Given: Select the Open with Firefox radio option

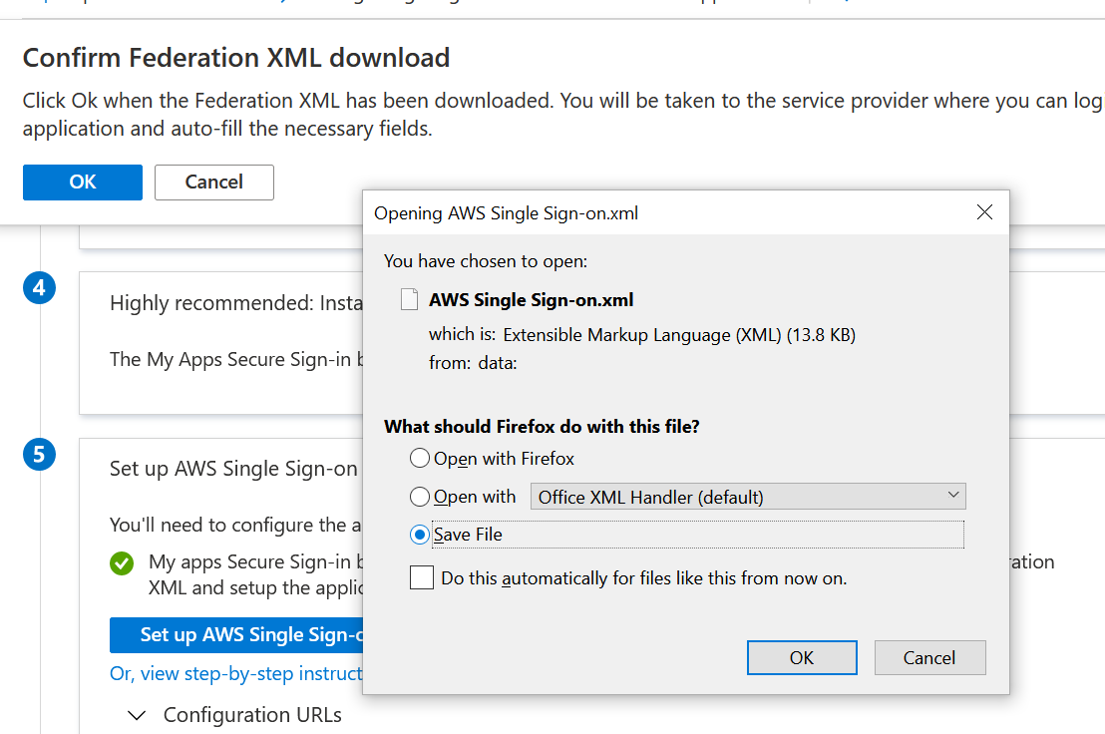Looking at the screenshot, I should (419, 459).
